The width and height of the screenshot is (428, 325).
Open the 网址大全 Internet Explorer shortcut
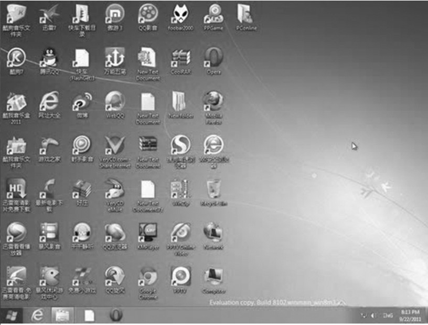pos(49,105)
